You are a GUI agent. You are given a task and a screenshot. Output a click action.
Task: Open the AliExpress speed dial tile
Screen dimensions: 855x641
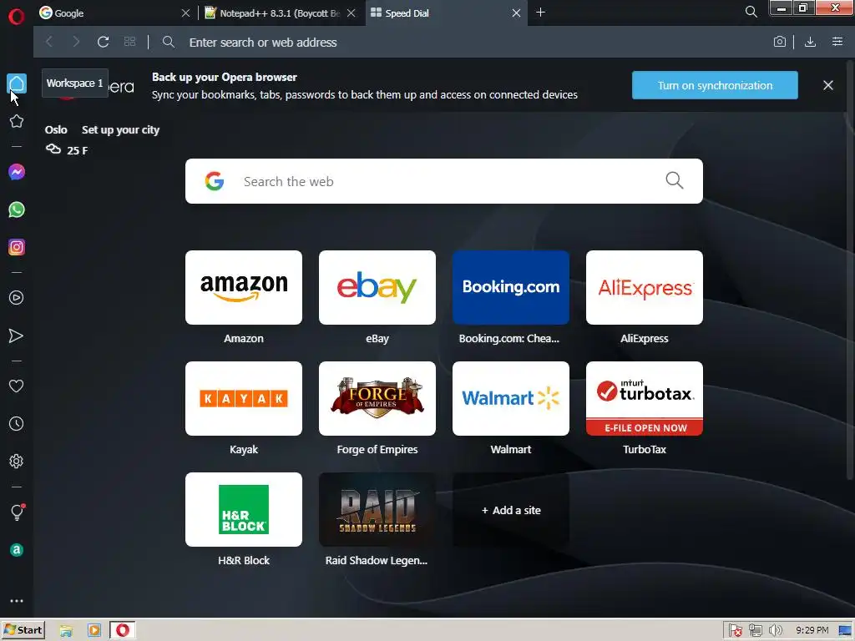(645, 288)
